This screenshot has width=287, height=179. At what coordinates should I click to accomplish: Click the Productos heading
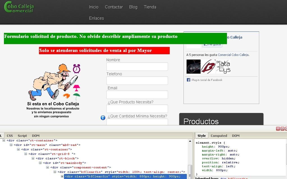tap(201, 121)
